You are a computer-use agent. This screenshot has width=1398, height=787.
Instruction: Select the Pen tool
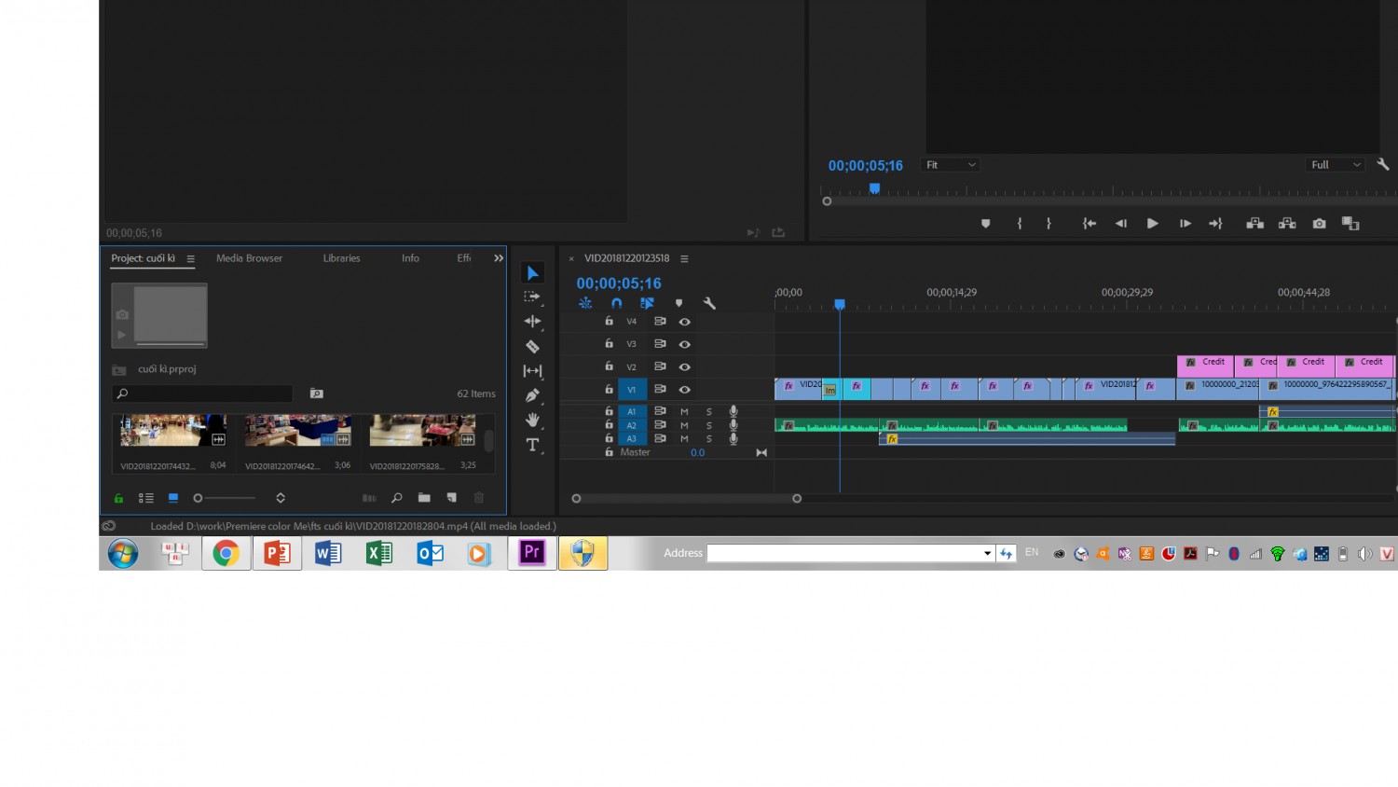(x=532, y=395)
